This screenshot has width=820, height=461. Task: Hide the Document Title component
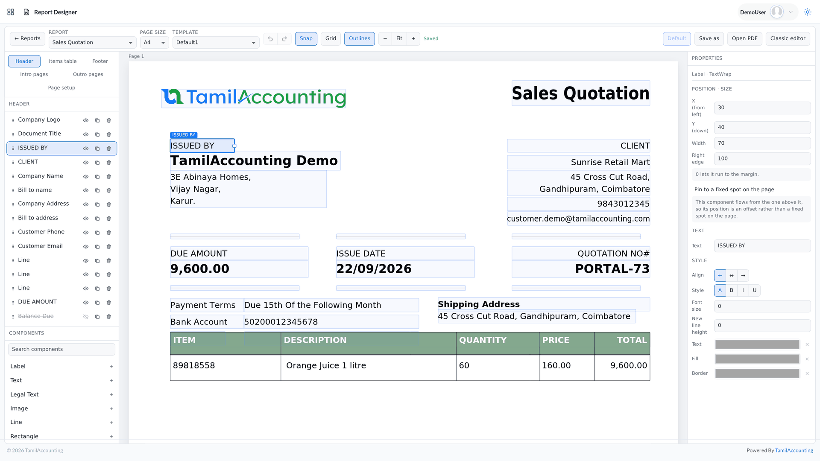click(86, 134)
